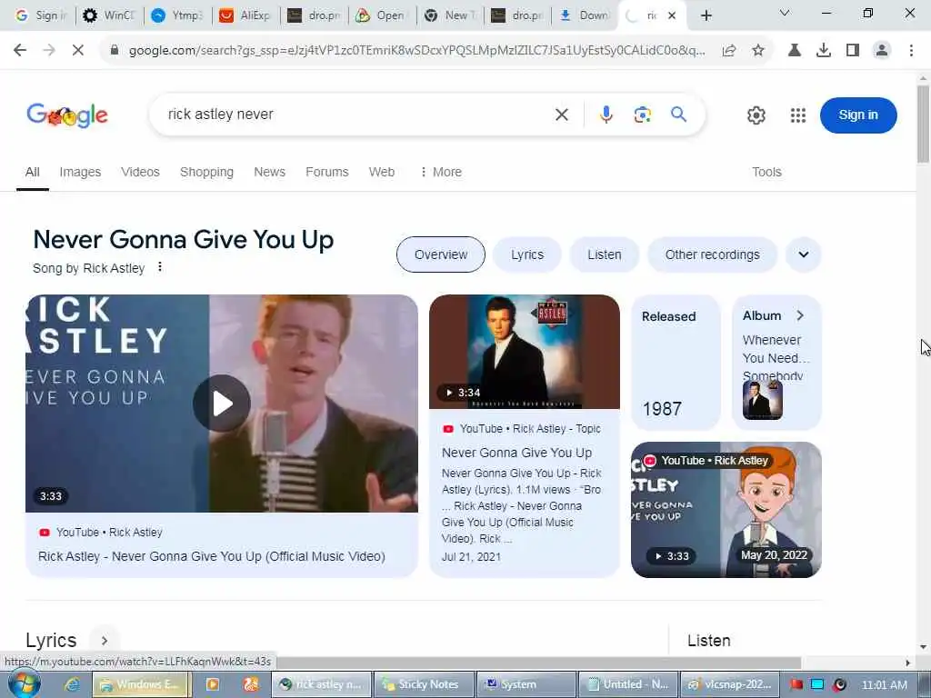This screenshot has height=698, width=931.
Task: Open the Released 1987 card
Action: pyautogui.click(x=676, y=362)
